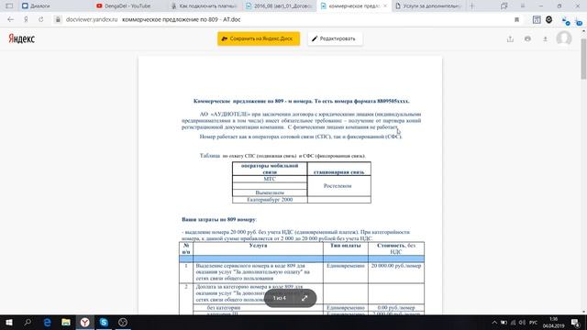This screenshot has height=330, width=587.
Task: Expand document to fullscreen with arrows icon
Action: [305, 298]
